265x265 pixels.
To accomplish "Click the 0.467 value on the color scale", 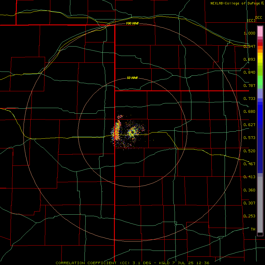I will (x=249, y=164).
